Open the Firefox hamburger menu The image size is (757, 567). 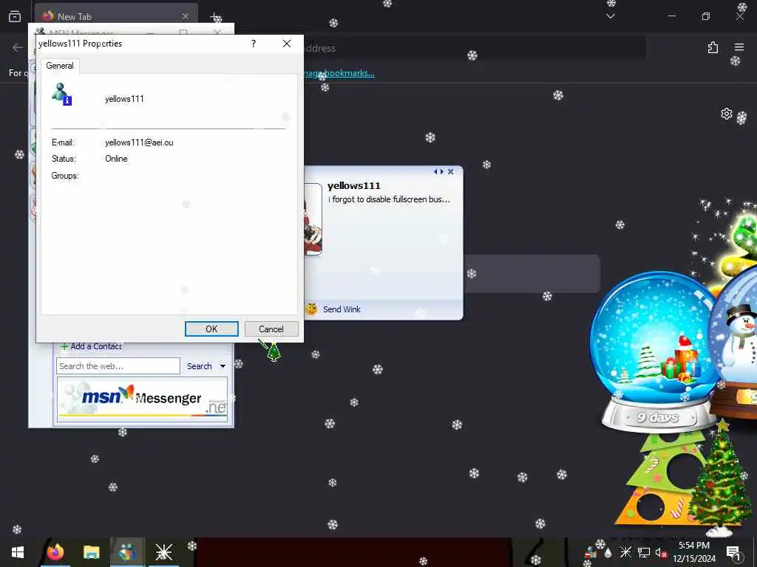[x=739, y=47]
